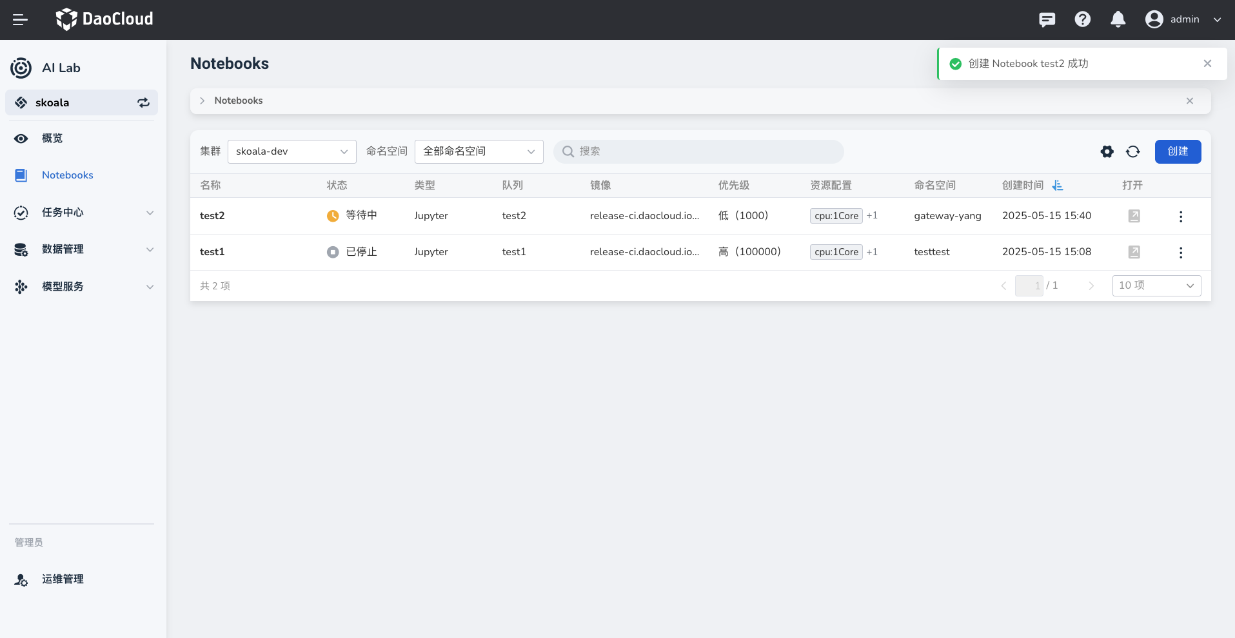Click the help question mark icon

click(x=1082, y=19)
